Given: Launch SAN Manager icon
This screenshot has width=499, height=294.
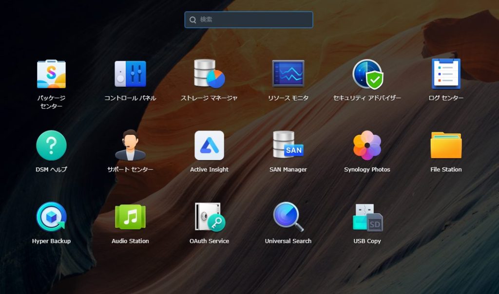Looking at the screenshot, I should coord(288,146).
